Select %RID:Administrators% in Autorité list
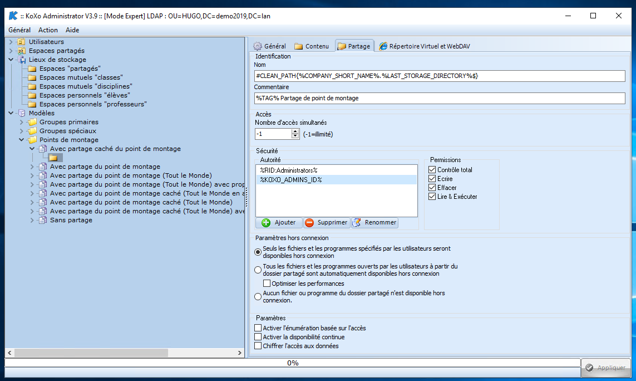The width and height of the screenshot is (636, 381). pyautogui.click(x=336, y=170)
